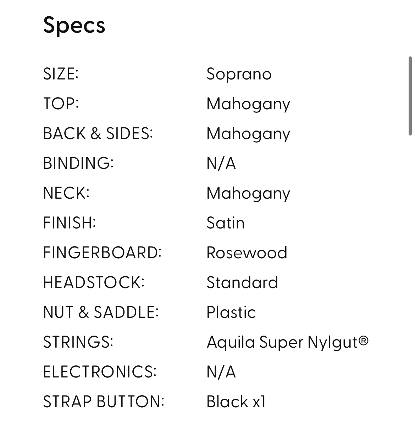Click the NECK label
415x425 pixels.
[x=66, y=193]
